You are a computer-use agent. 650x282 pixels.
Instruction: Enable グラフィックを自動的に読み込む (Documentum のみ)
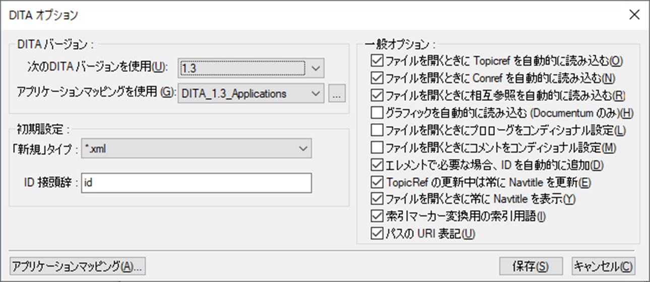pos(377,113)
